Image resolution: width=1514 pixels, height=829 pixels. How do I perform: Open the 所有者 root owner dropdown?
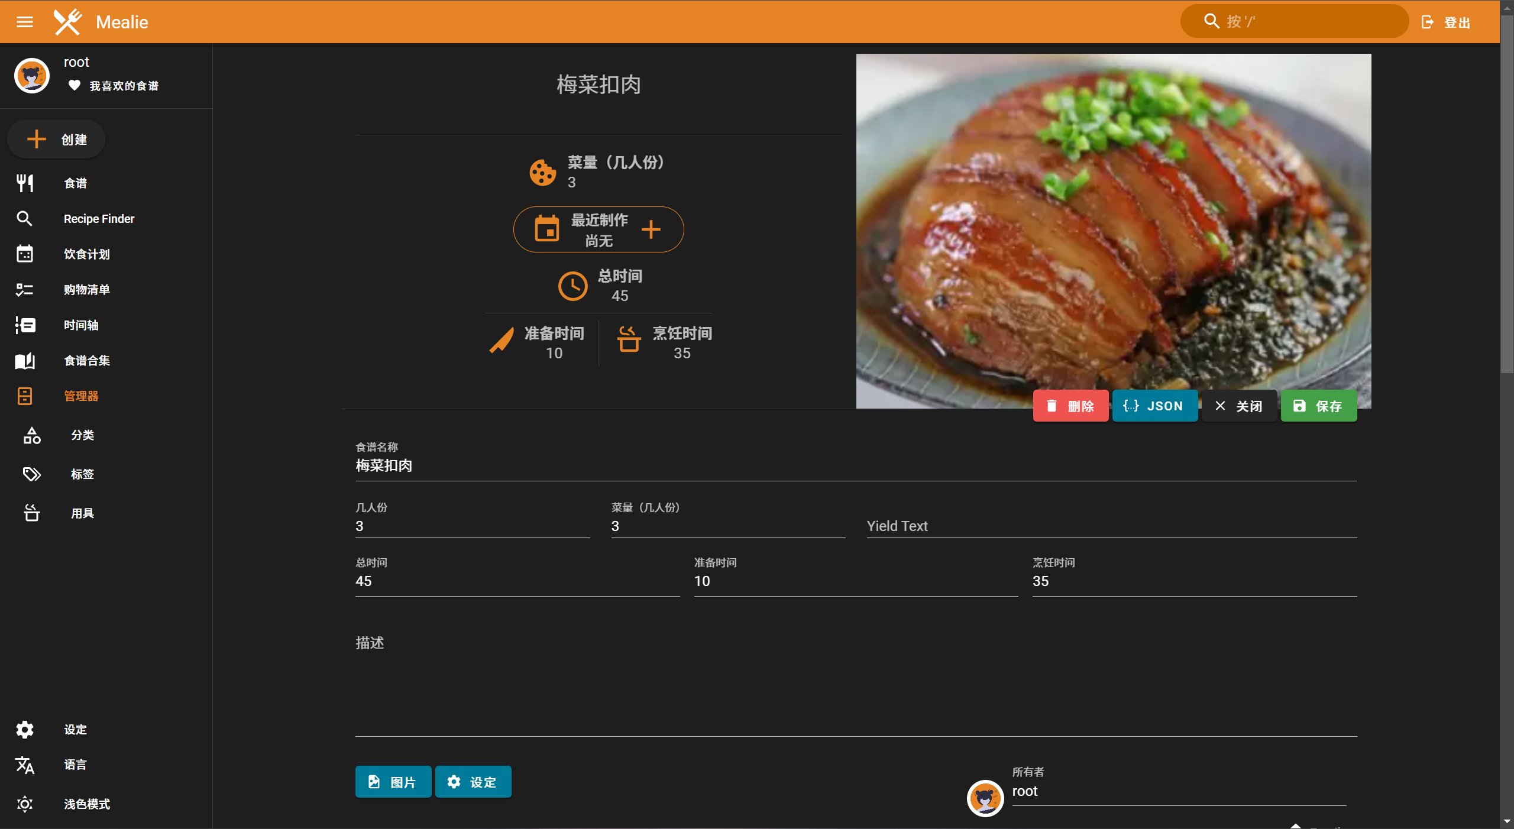coord(1177,791)
